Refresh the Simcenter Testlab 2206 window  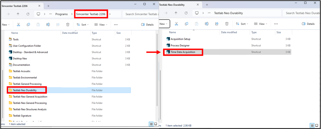coord(28,14)
